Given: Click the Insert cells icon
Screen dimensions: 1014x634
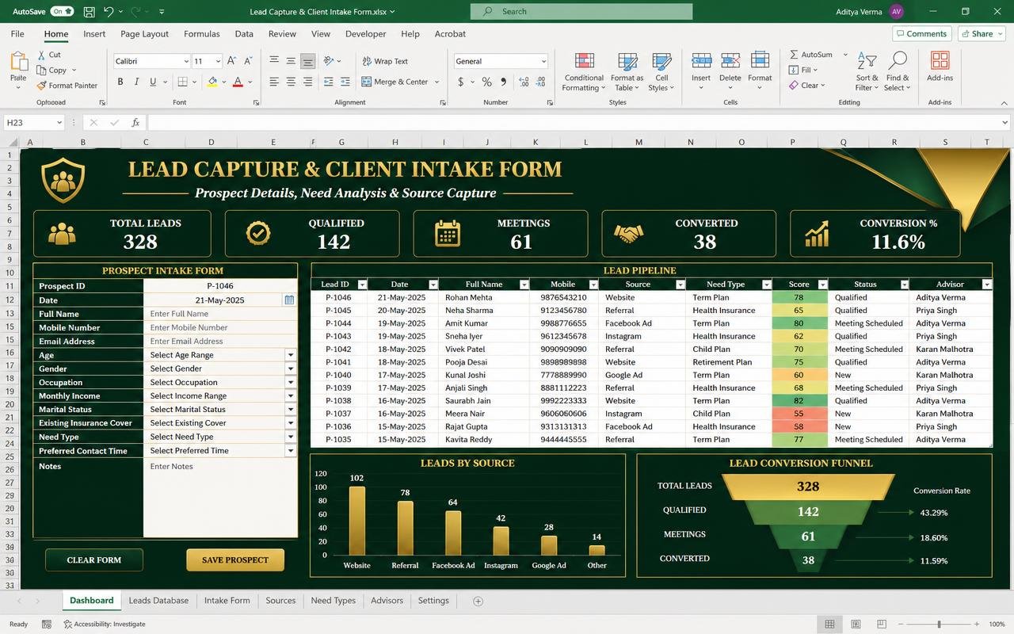Looking at the screenshot, I should [701, 62].
